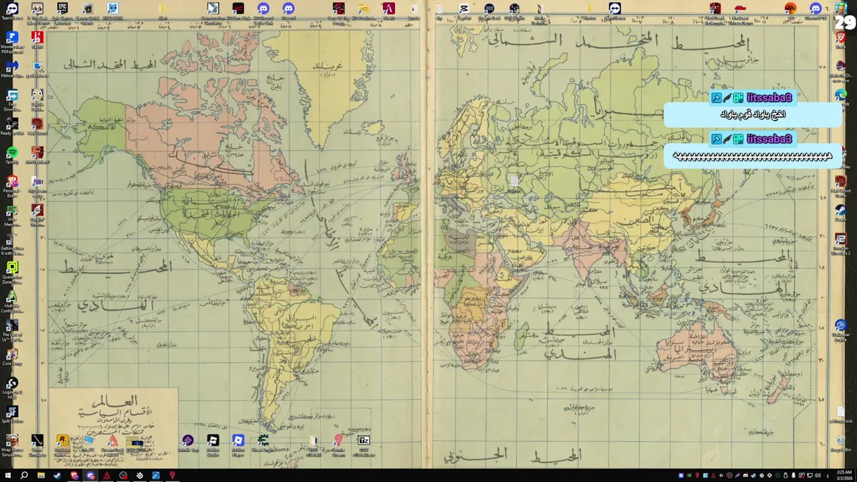Select the Sons Of The Forest shortcut
The image size is (857, 482).
339,13
